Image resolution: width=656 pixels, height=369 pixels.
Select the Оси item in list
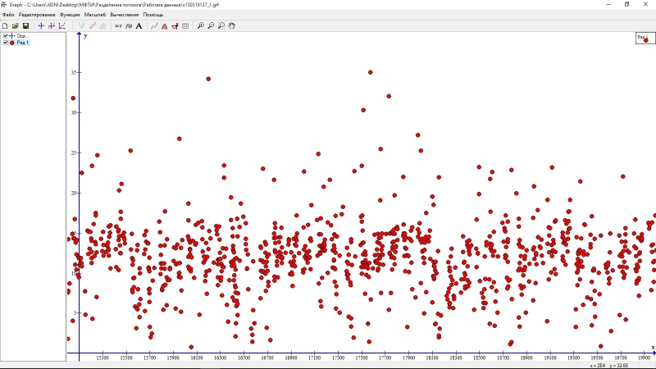point(22,36)
